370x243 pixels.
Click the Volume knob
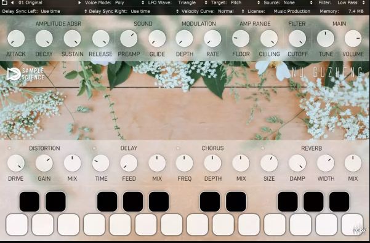[353, 39]
